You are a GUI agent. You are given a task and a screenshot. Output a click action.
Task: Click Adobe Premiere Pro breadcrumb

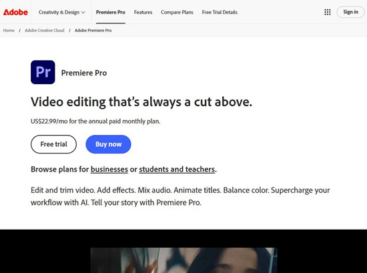93,31
